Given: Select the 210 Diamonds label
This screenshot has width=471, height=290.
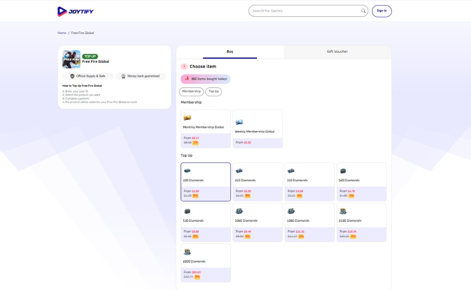Looking at the screenshot, I should pos(245,180).
